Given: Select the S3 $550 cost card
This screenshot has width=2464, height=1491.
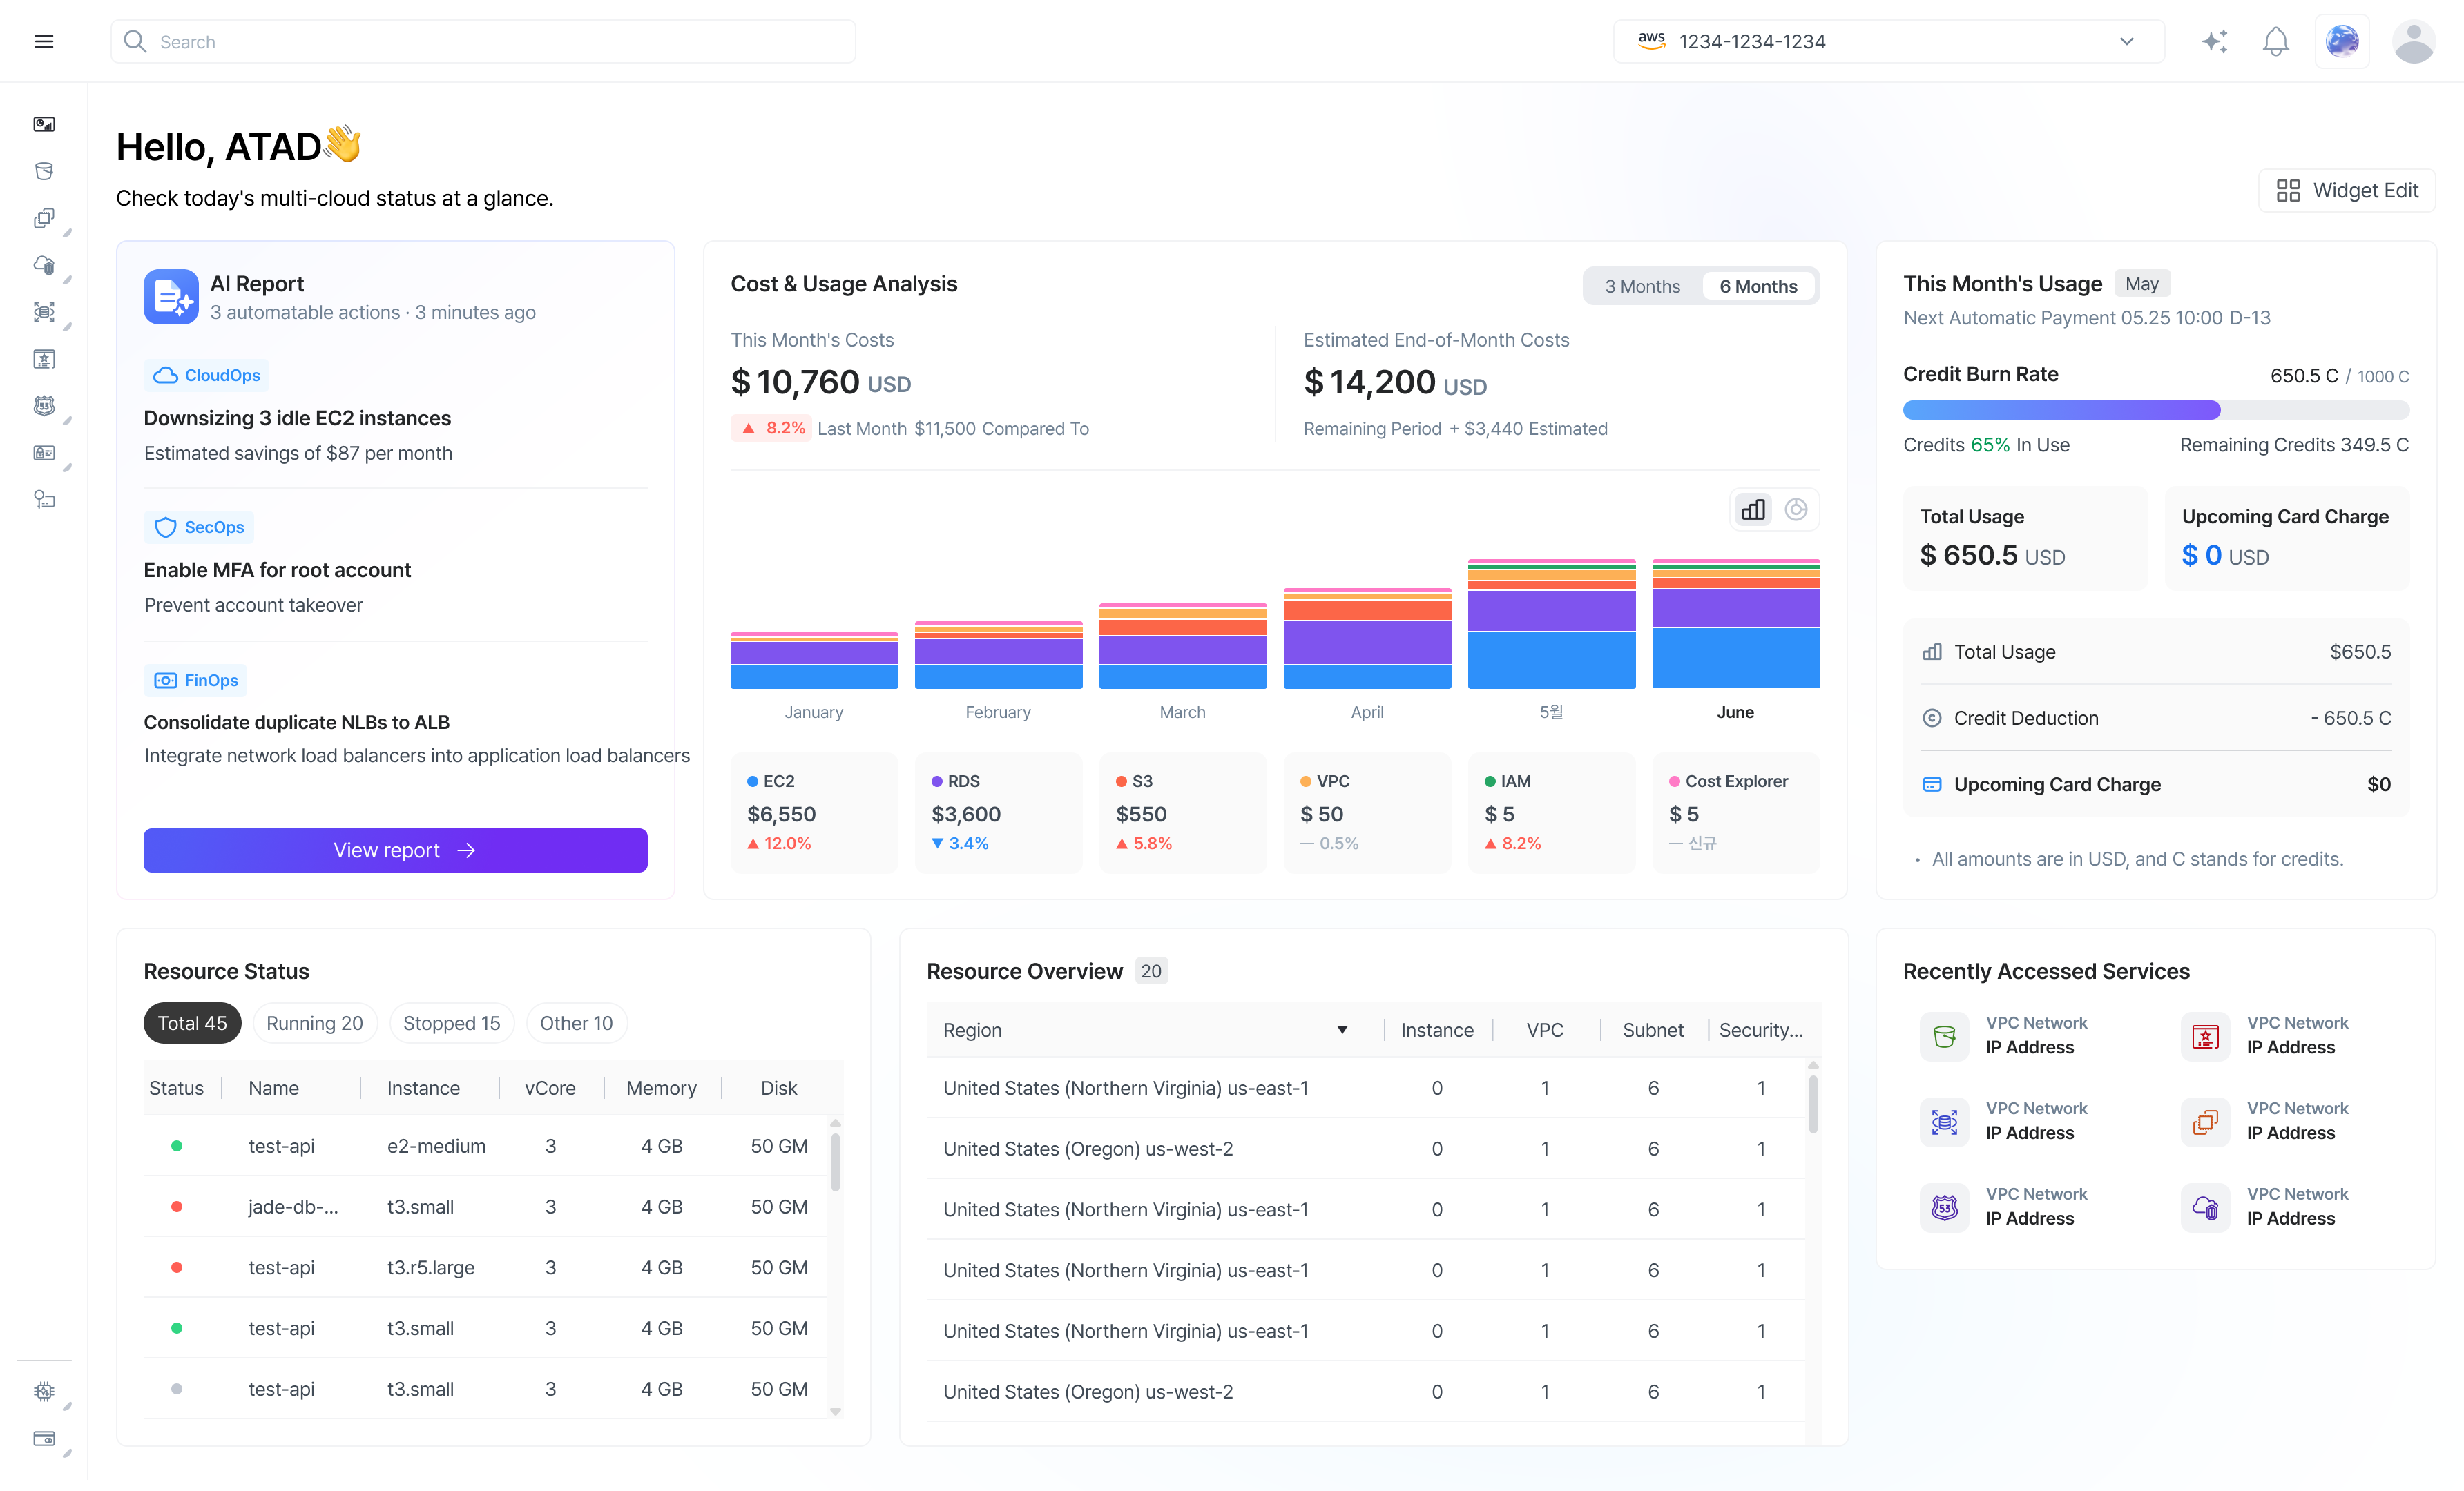Looking at the screenshot, I should (x=1183, y=812).
